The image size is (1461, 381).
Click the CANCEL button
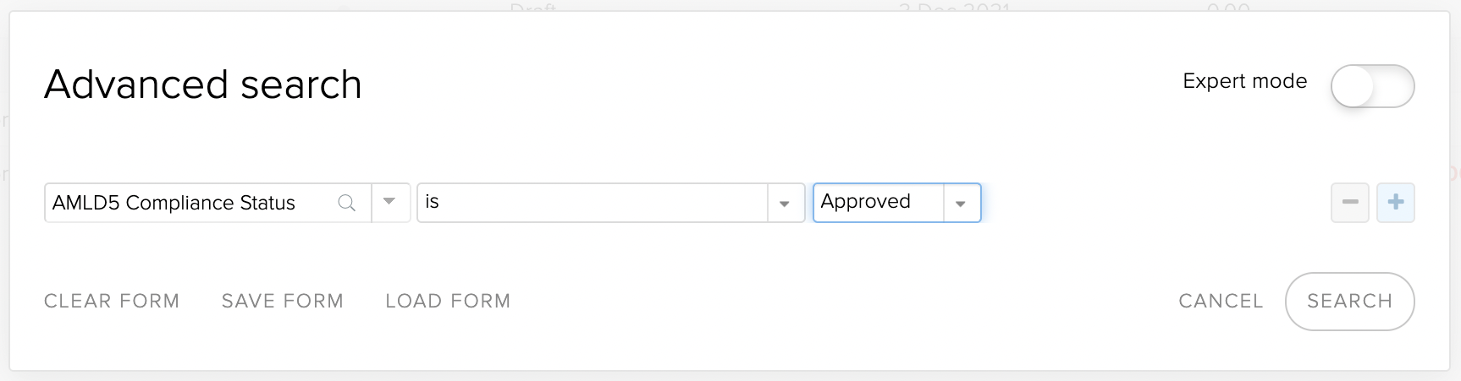click(x=1221, y=301)
